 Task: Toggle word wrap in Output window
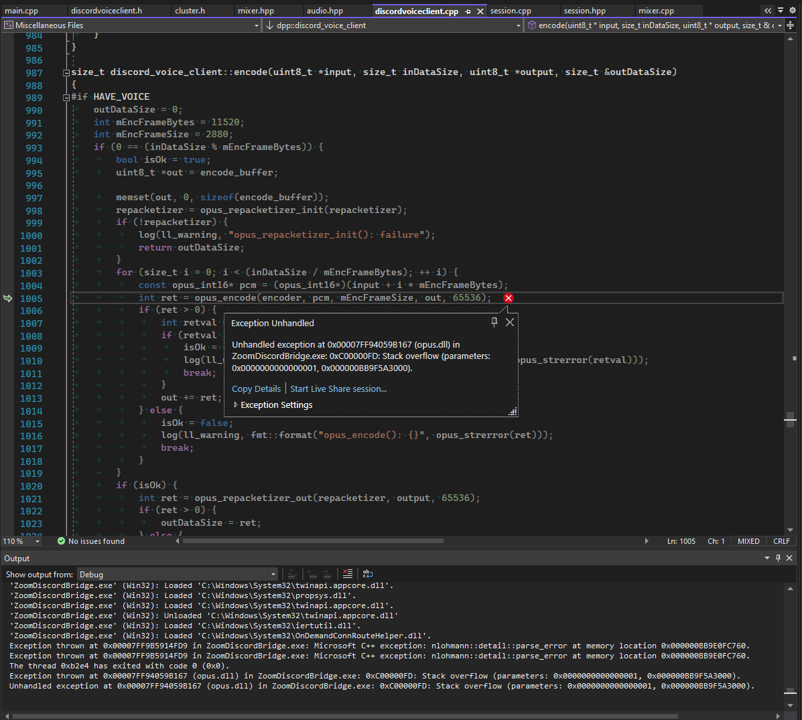tap(368, 574)
